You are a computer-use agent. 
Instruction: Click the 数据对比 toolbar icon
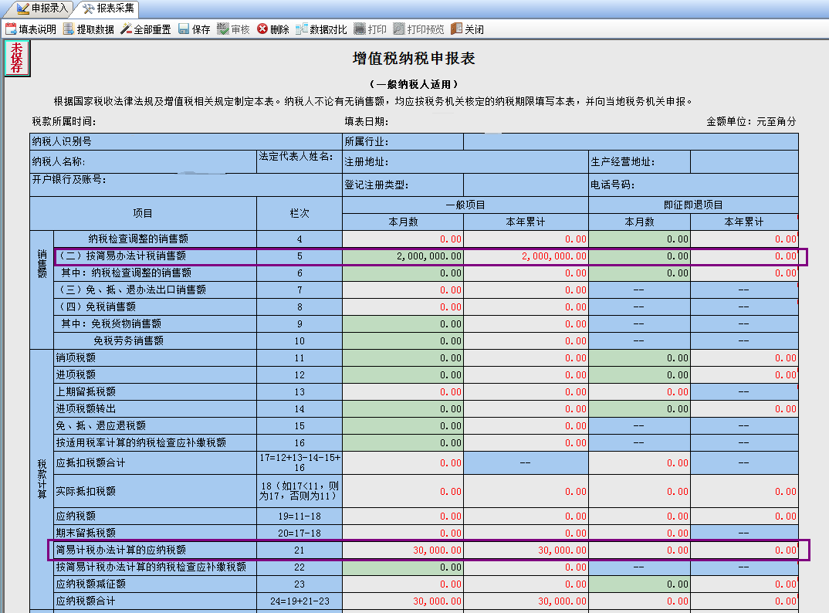tap(301, 29)
